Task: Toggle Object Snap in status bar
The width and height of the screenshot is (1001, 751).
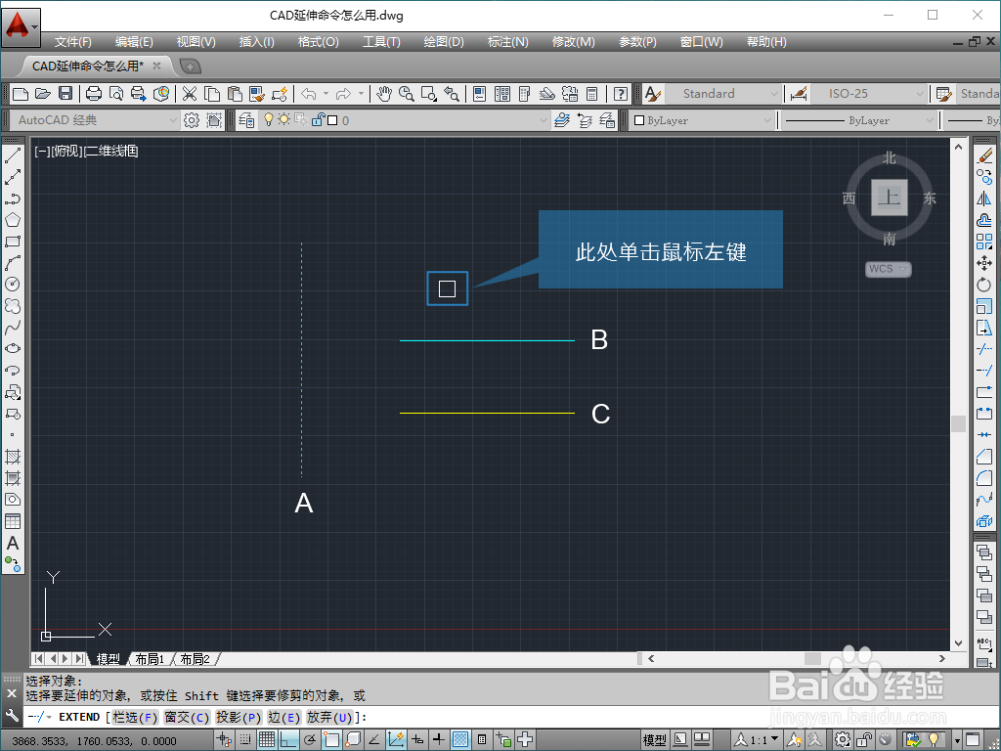Action: pos(331,739)
